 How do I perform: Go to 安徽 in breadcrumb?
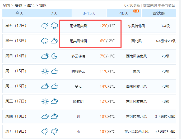(x=18, y=5)
